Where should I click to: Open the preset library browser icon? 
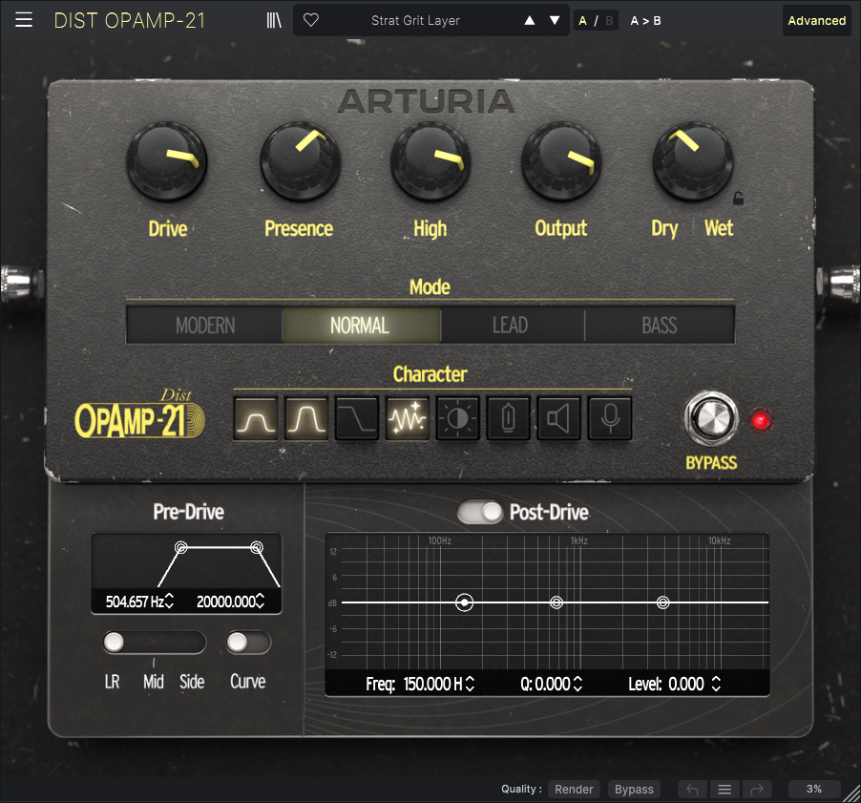point(274,20)
